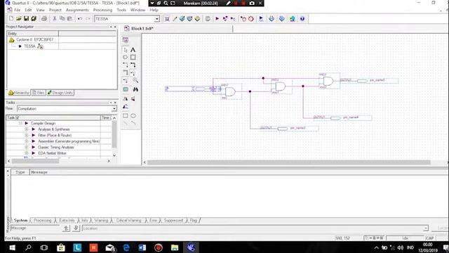Expand the Assembler task node
The height and width of the screenshot is (253, 449).
coord(27,141)
